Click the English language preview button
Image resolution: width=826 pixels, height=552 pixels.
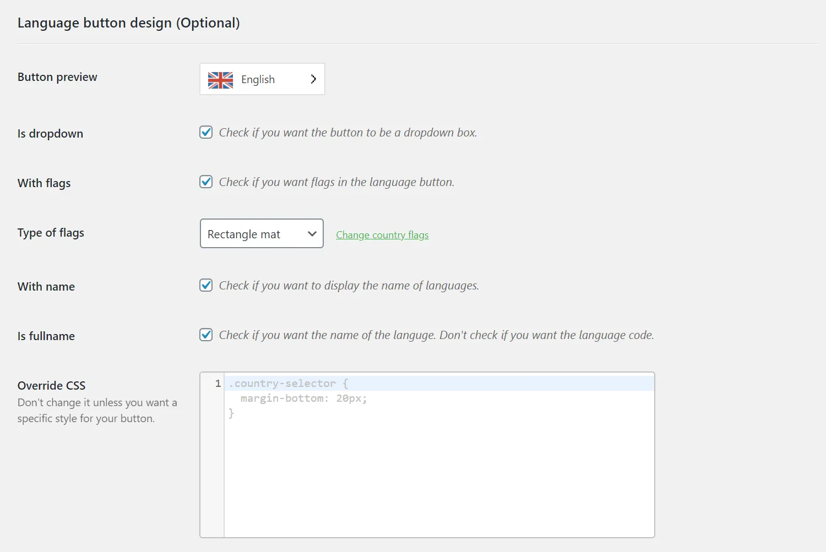click(262, 79)
